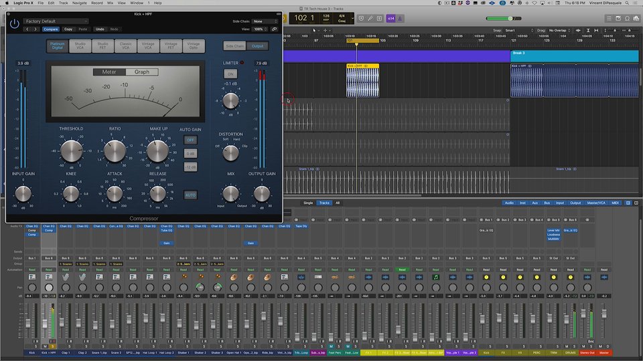
Task: Open Clap 1 group 1: Snares dropdown
Action: click(x=66, y=264)
